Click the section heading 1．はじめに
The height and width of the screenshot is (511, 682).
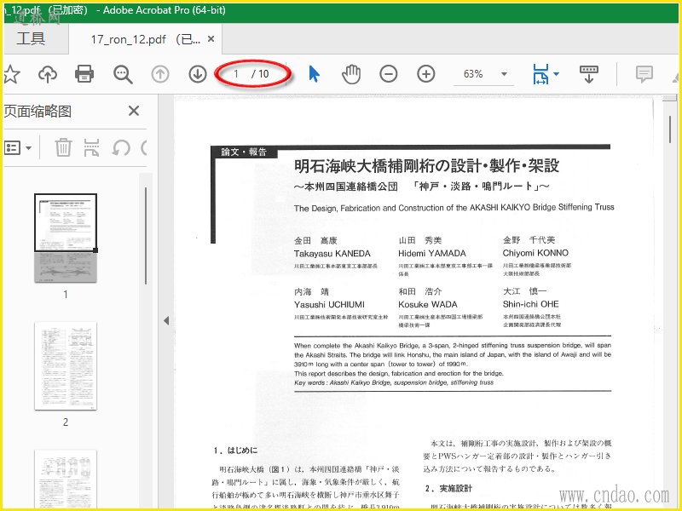tap(235, 451)
